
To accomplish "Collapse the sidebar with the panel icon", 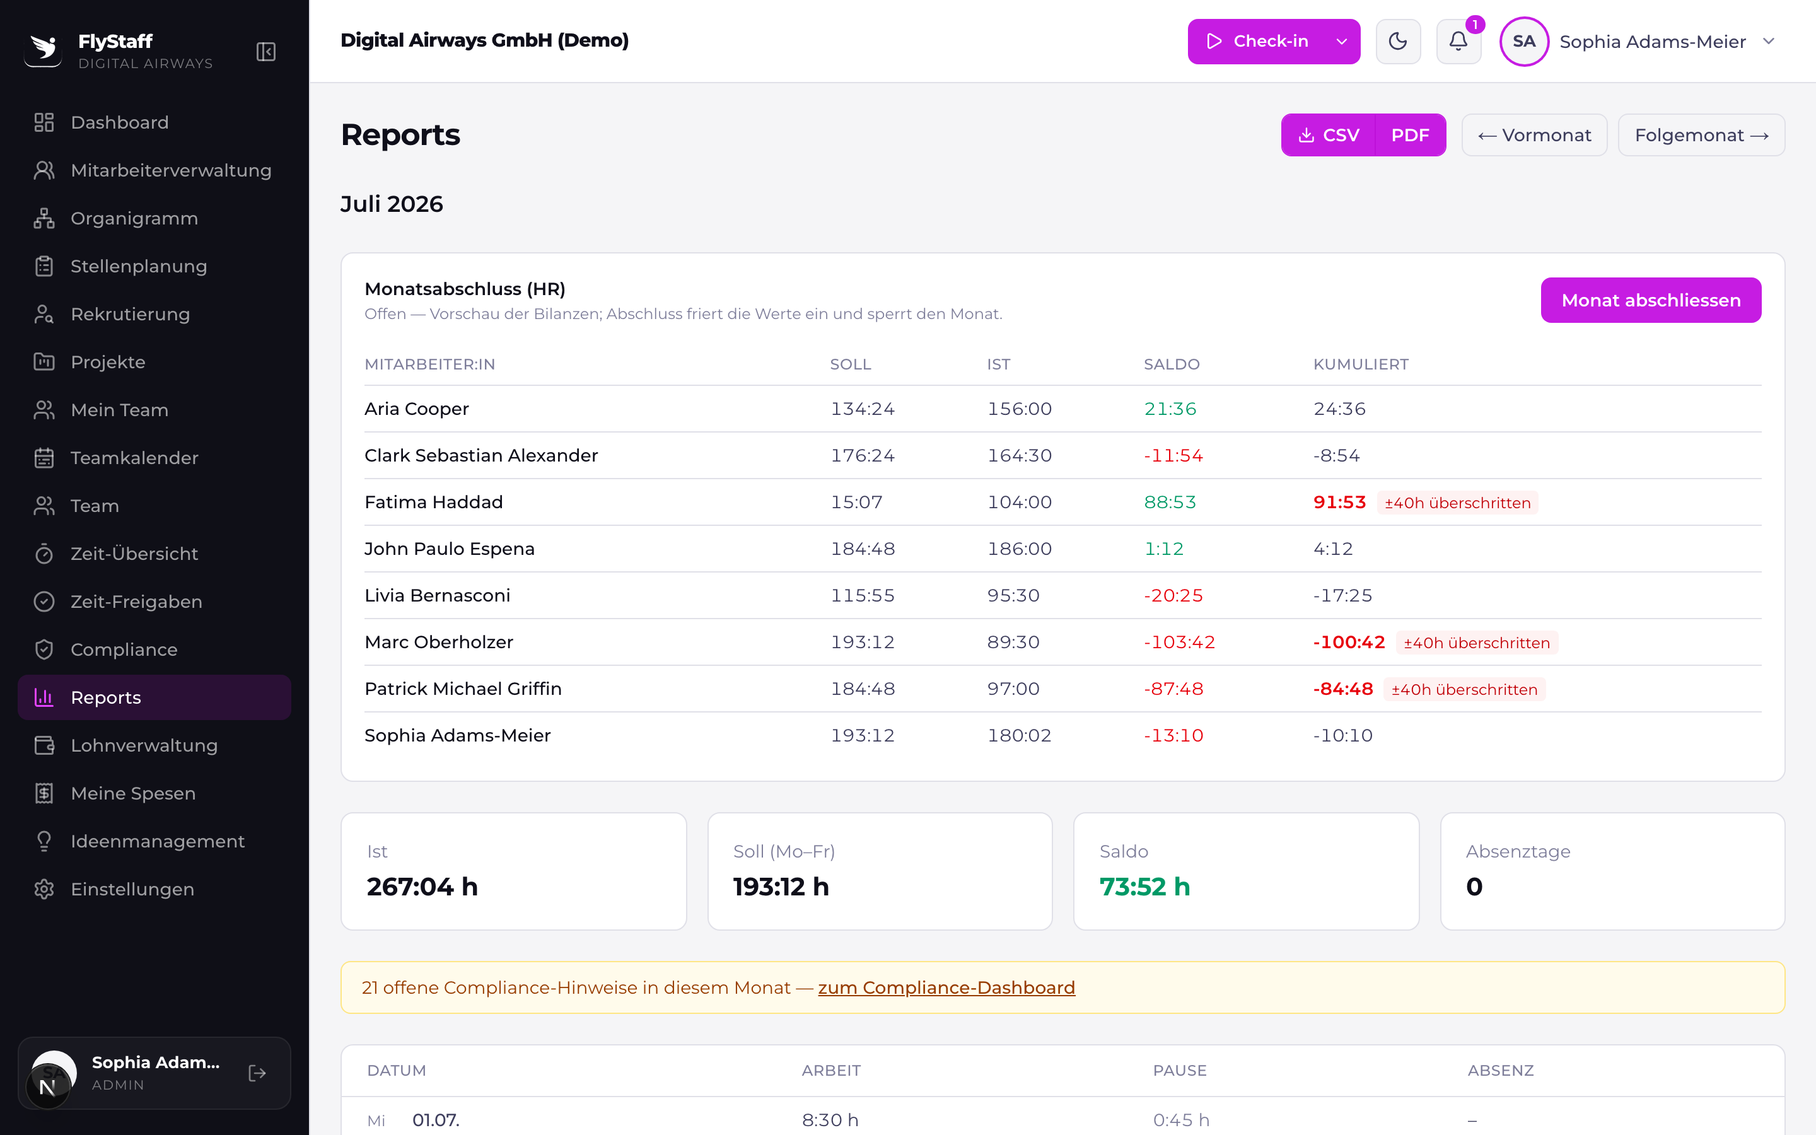I will click(x=265, y=51).
